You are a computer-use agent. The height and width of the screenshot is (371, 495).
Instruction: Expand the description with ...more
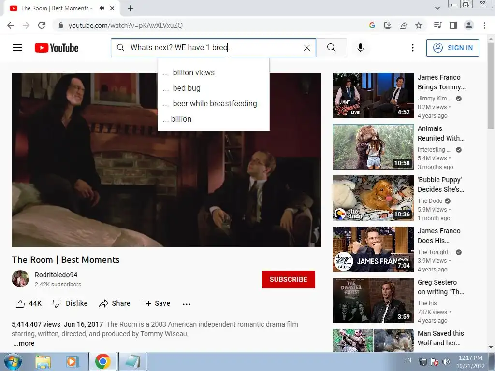pyautogui.click(x=24, y=343)
